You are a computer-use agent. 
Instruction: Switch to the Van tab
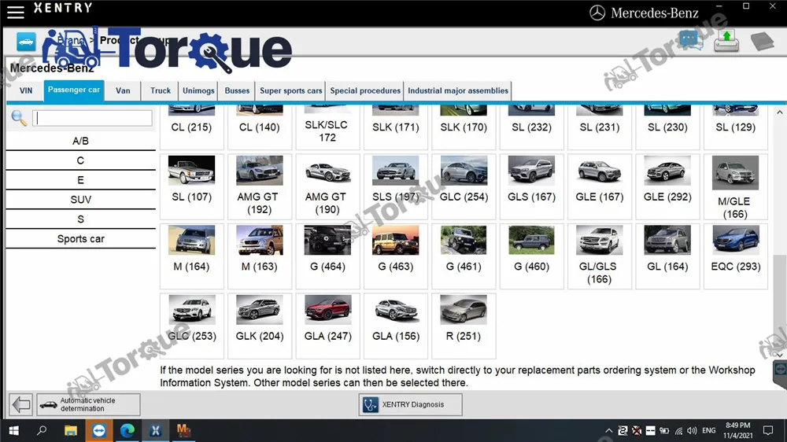click(x=123, y=90)
